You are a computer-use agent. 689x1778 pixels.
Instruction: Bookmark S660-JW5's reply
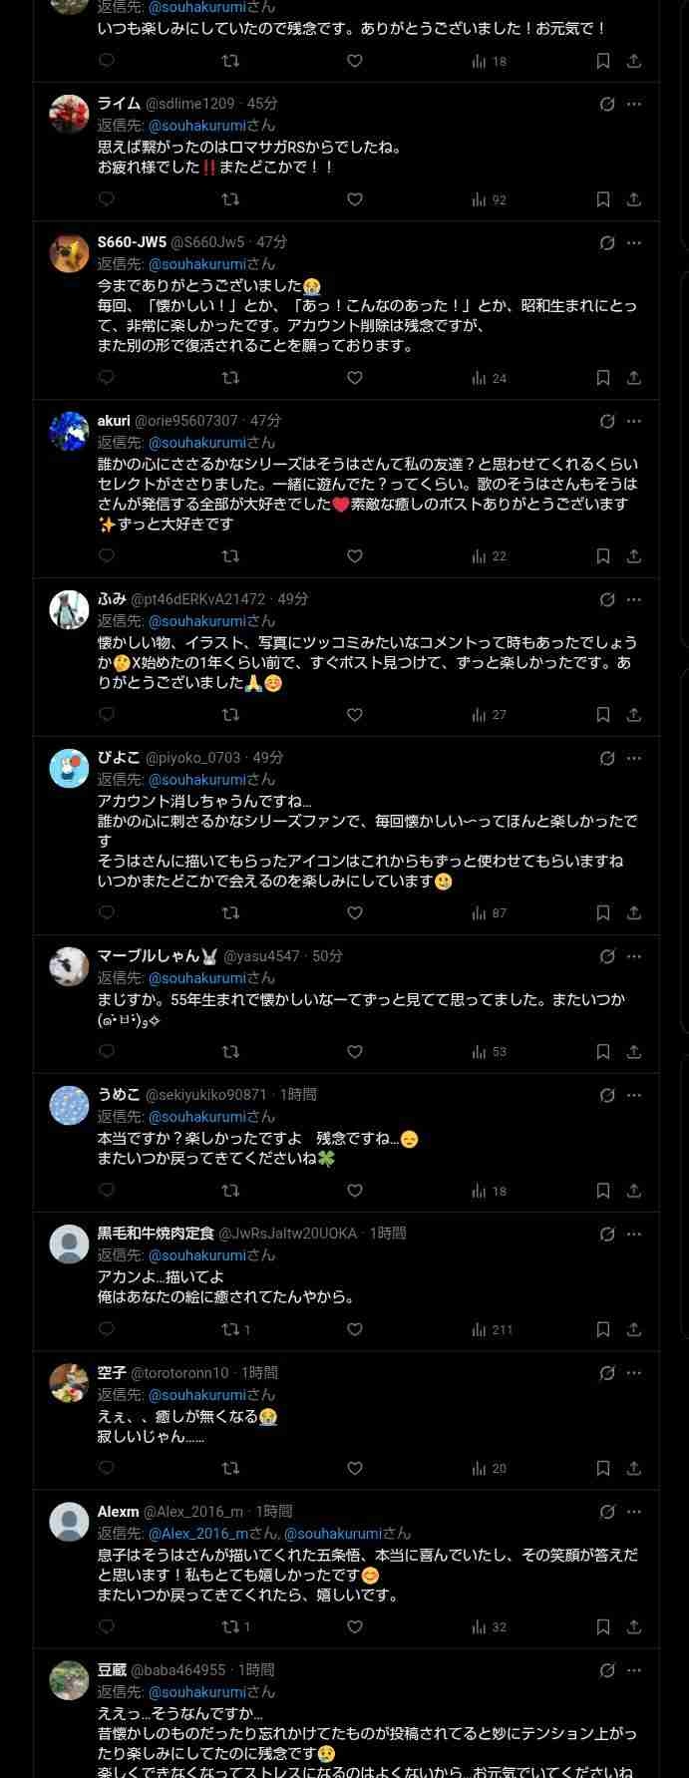pyautogui.click(x=602, y=378)
